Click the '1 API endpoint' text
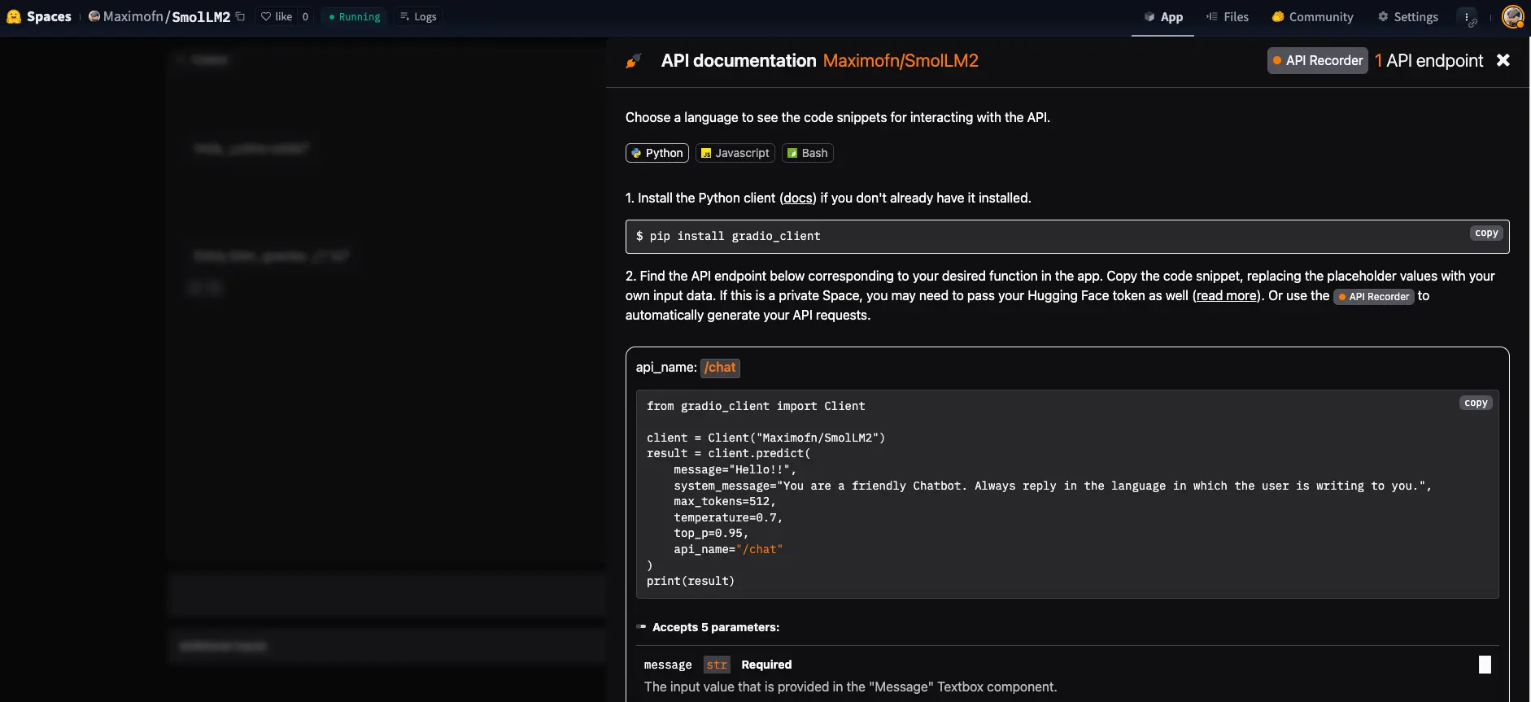This screenshot has height=702, width=1531. (x=1428, y=60)
